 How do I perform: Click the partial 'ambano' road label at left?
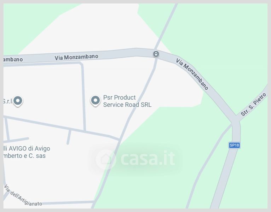click(x=13, y=59)
